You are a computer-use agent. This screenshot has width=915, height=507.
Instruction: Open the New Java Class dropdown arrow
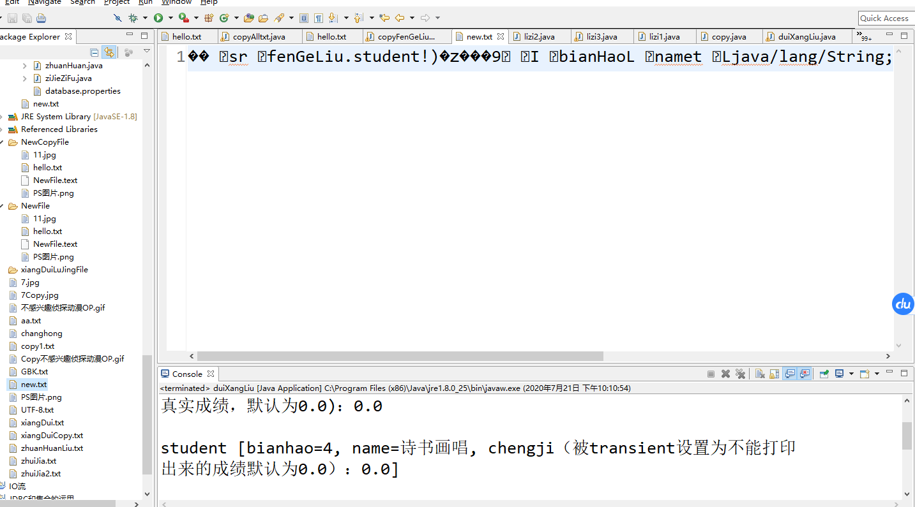coord(236,18)
